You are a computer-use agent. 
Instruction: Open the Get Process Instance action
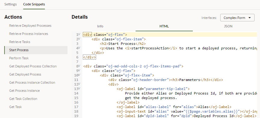(24, 91)
